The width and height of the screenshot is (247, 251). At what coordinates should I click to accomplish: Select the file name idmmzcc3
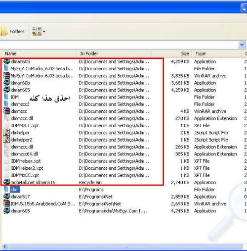pos(20,104)
